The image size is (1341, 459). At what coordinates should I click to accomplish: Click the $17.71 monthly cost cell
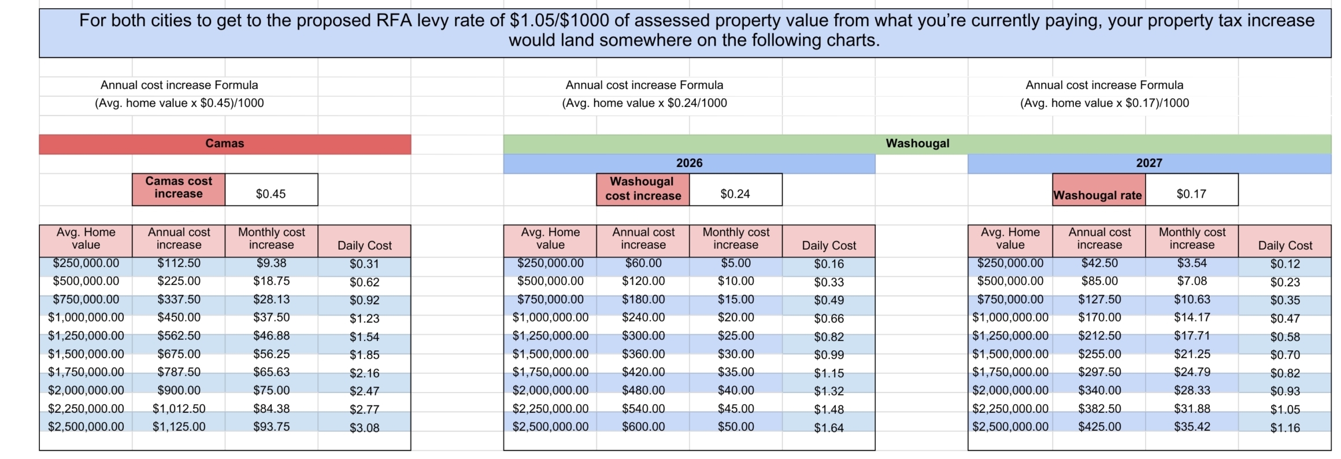[x=1192, y=336]
